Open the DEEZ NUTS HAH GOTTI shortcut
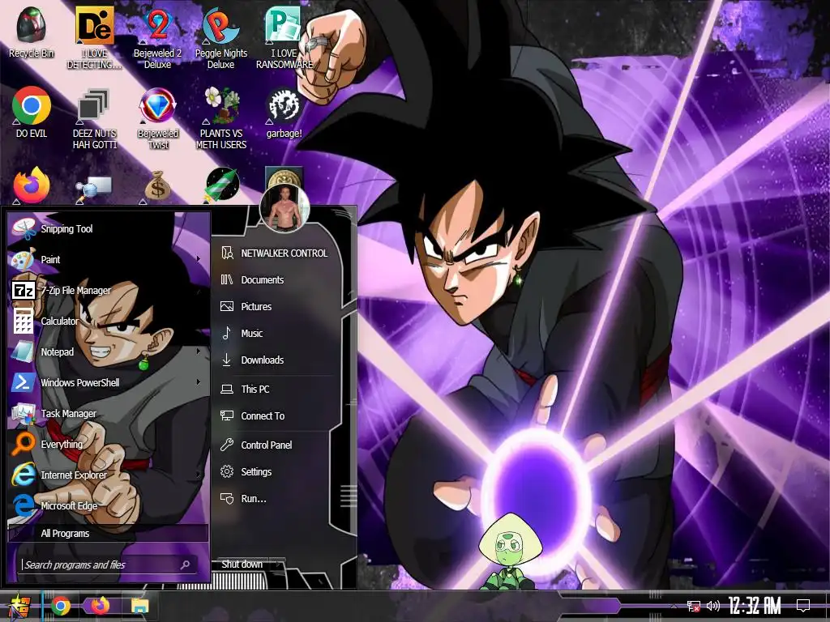This screenshot has height=622, width=830. coord(94,118)
